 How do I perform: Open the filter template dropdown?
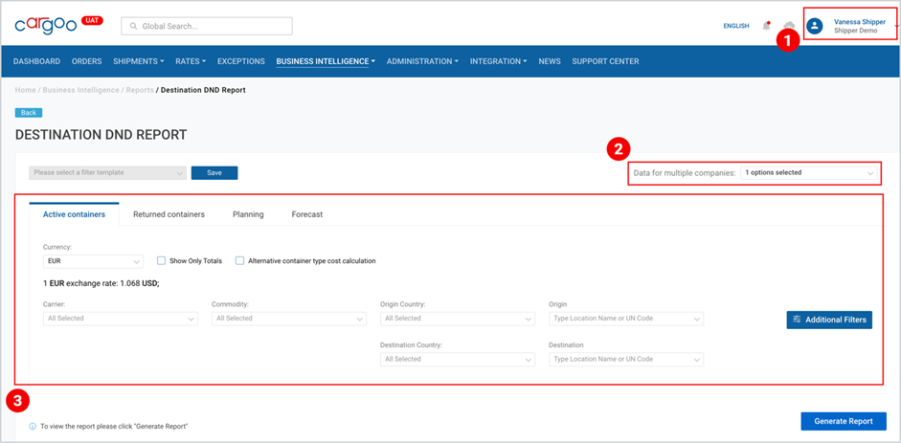107,173
